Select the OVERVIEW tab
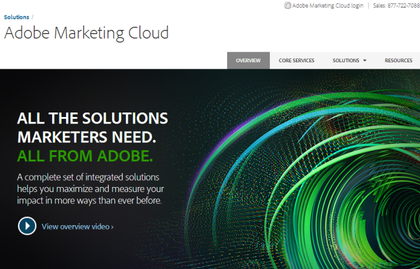Viewport: 420px width, 269px height. [248, 60]
